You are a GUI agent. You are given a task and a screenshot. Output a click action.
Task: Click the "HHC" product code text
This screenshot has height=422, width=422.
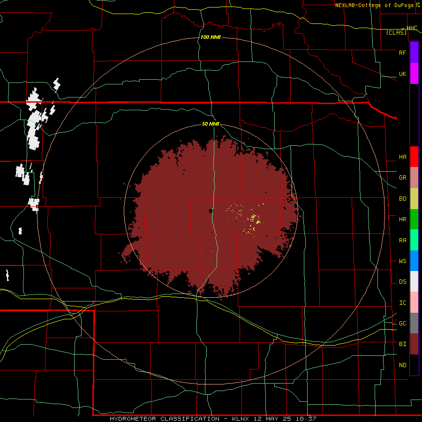412,28
